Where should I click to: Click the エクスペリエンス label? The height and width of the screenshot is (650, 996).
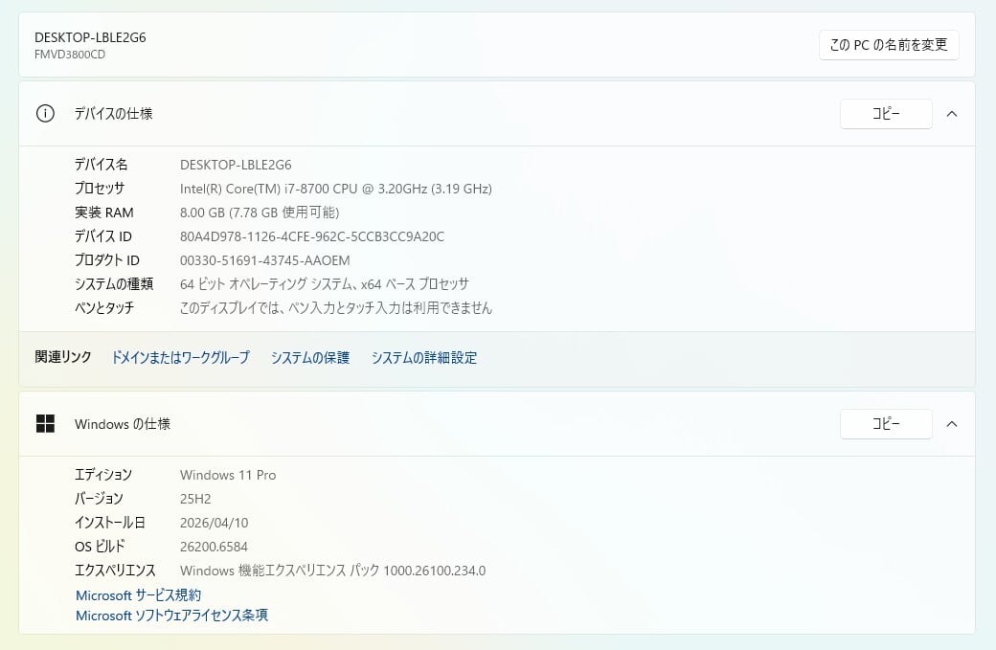(x=115, y=570)
